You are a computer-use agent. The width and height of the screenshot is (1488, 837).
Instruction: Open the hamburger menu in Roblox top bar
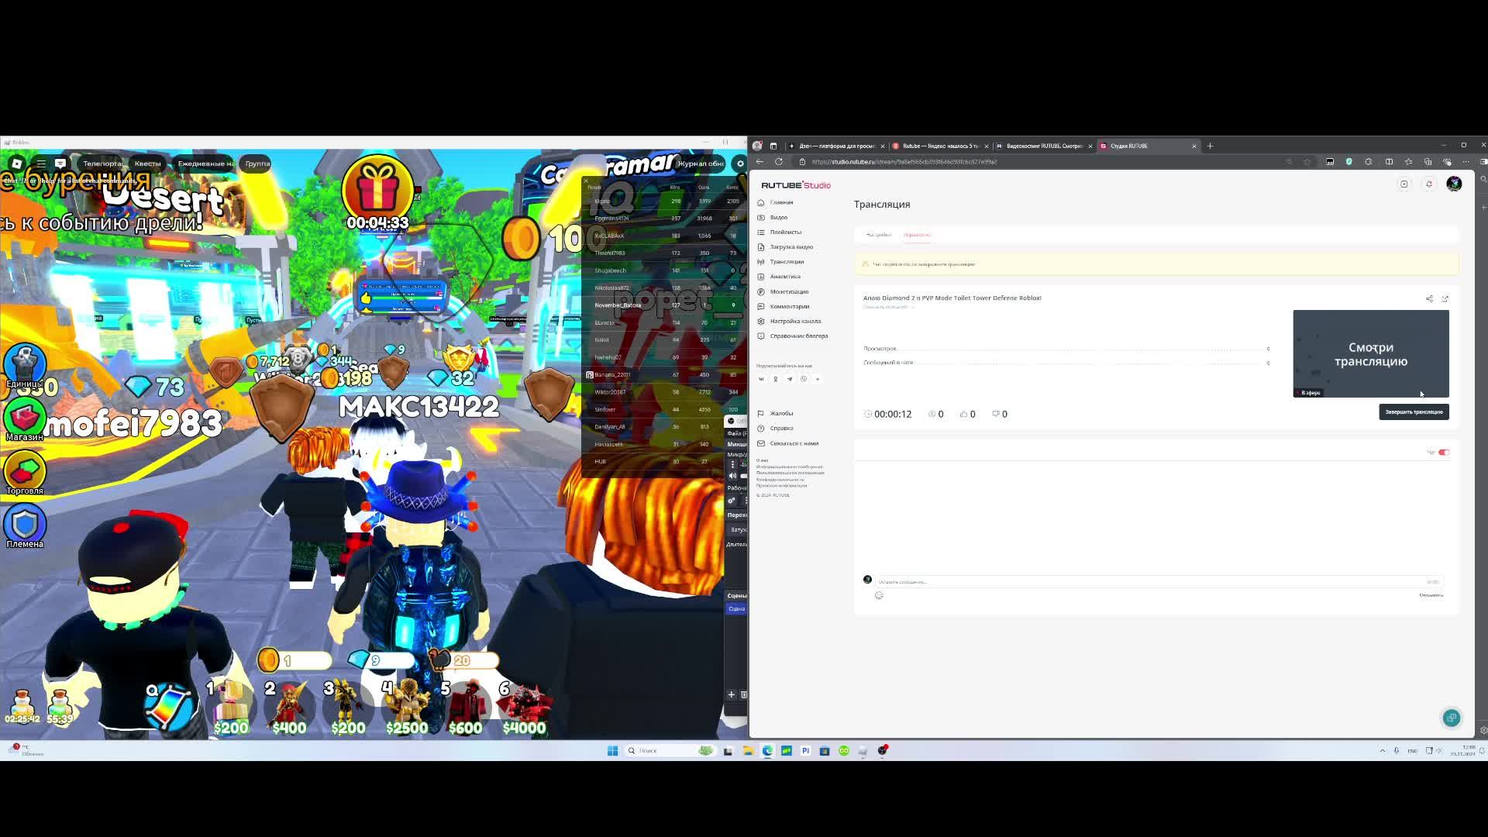41,164
